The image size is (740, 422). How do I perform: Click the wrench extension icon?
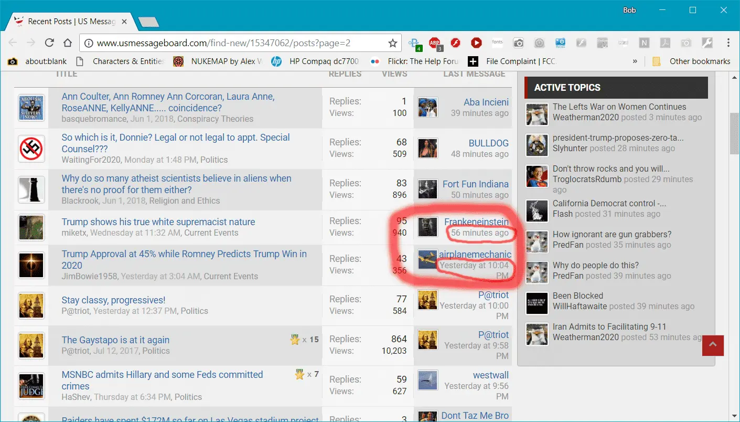707,43
